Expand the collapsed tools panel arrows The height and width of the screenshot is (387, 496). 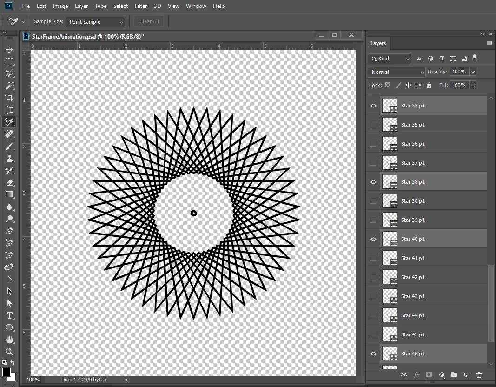tap(4, 33)
